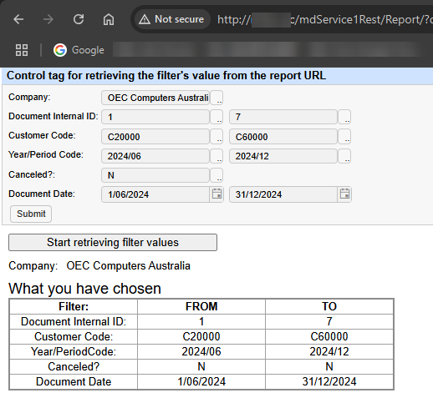Open the apps grid icon in bookmarks bar
Screen dimensions: 433x408
point(22,50)
